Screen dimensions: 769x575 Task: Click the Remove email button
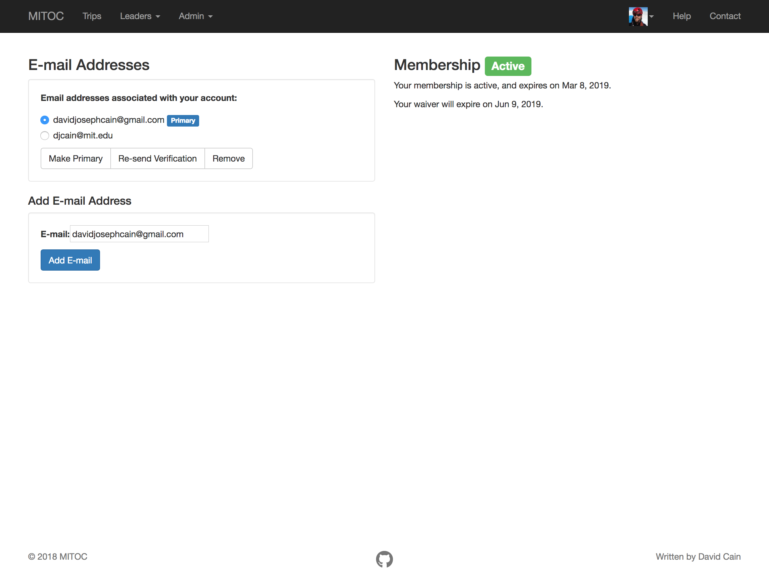point(229,158)
